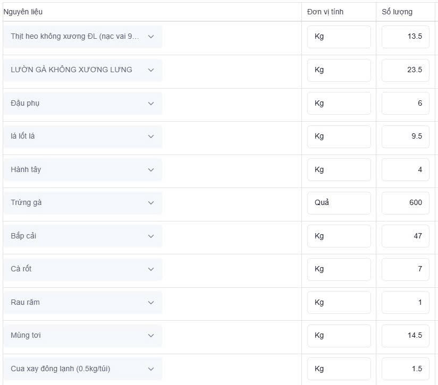
Task: Click the quantity box showing 23.5
Action: (x=406, y=70)
